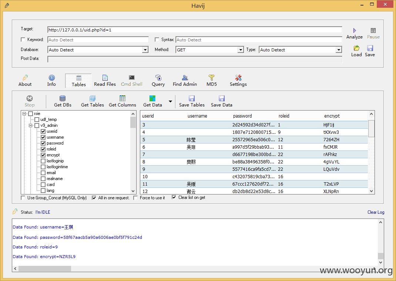This screenshot has width=396, height=281.
Task: Click the Stop icon
Action: [x=30, y=98]
